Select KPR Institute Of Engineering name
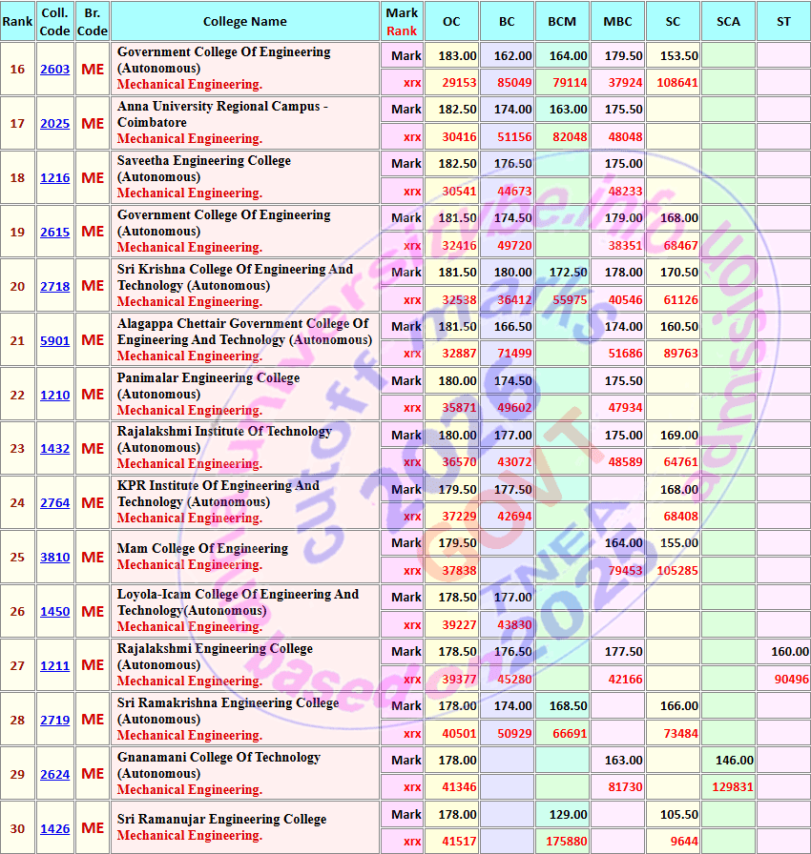Image resolution: width=811 pixels, height=854 pixels. 218,494
